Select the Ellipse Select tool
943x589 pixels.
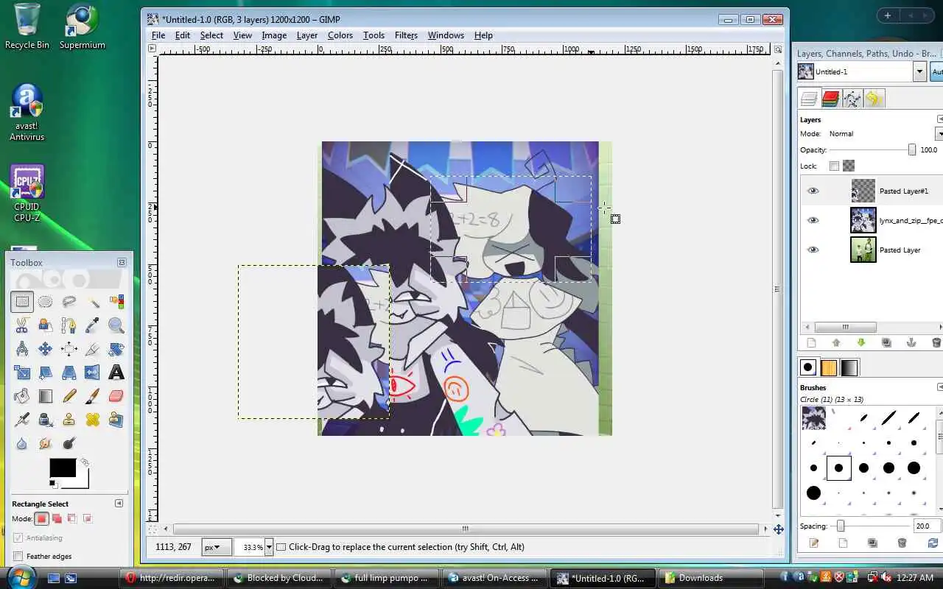point(46,301)
